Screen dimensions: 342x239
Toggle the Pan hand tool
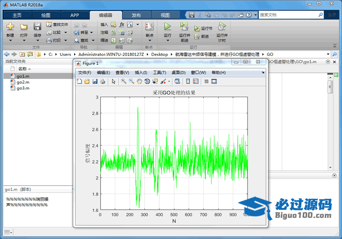click(x=139, y=81)
